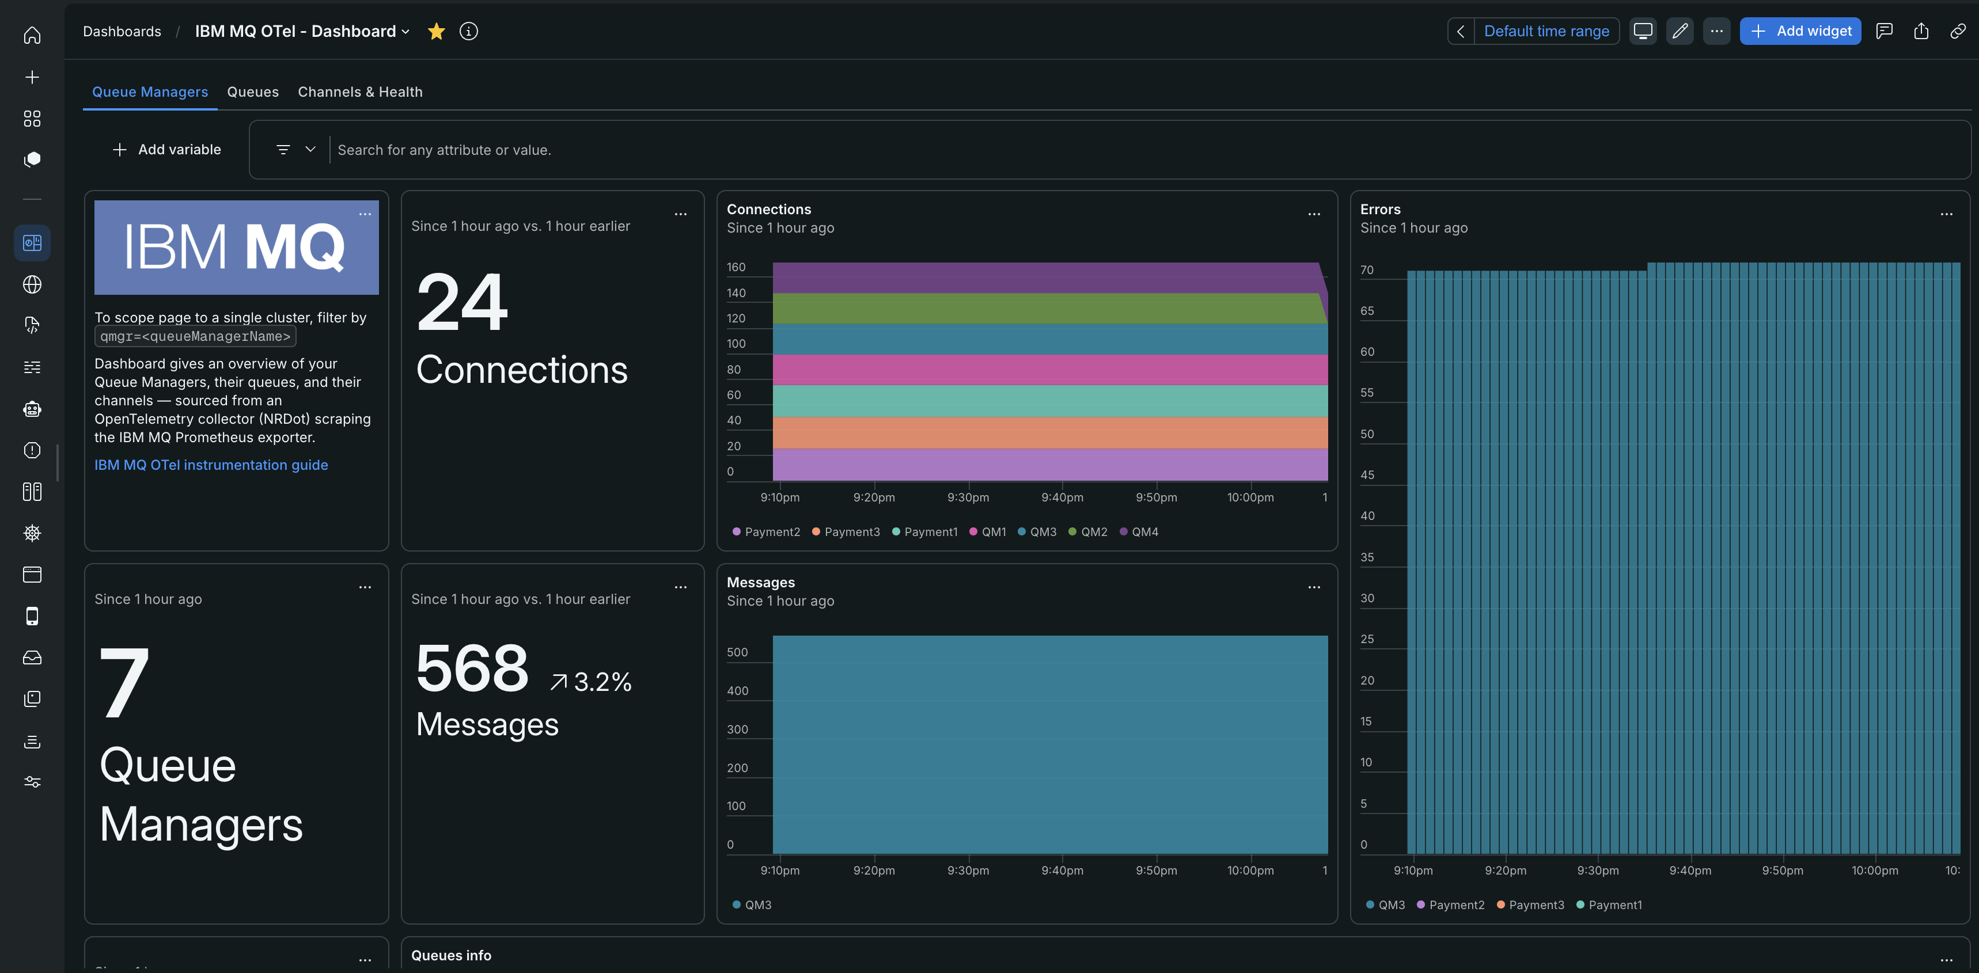Open Default time range picker

coord(1546,31)
